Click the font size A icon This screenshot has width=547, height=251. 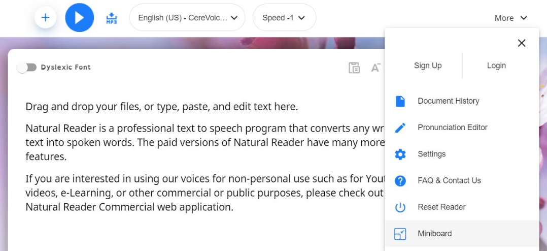[375, 68]
